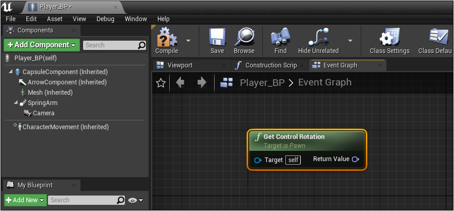The height and width of the screenshot is (211, 454).
Task: Select Player_BP(self) in components list
Action: click(x=35, y=58)
